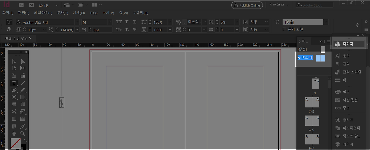Screen dimensions: 370x150
Task: Pick the Selection tool arrow
Action: coord(14,61)
